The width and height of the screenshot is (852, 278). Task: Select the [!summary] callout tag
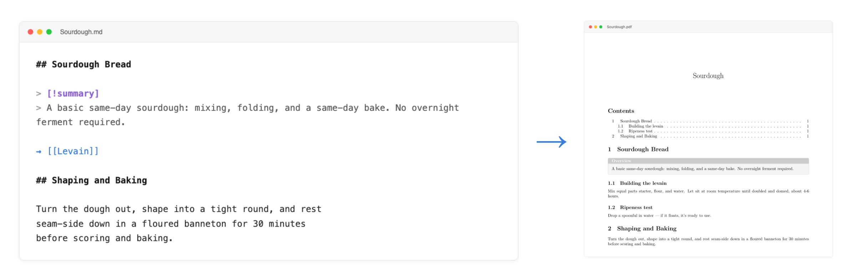(x=73, y=93)
